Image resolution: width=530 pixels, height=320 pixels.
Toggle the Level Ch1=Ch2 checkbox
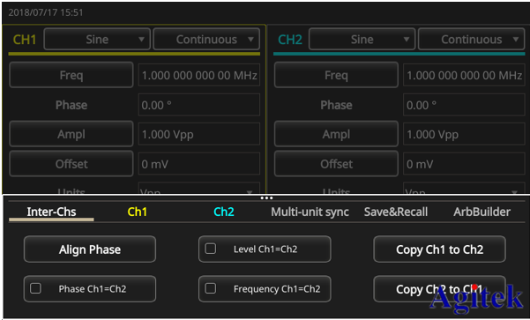tap(210, 249)
